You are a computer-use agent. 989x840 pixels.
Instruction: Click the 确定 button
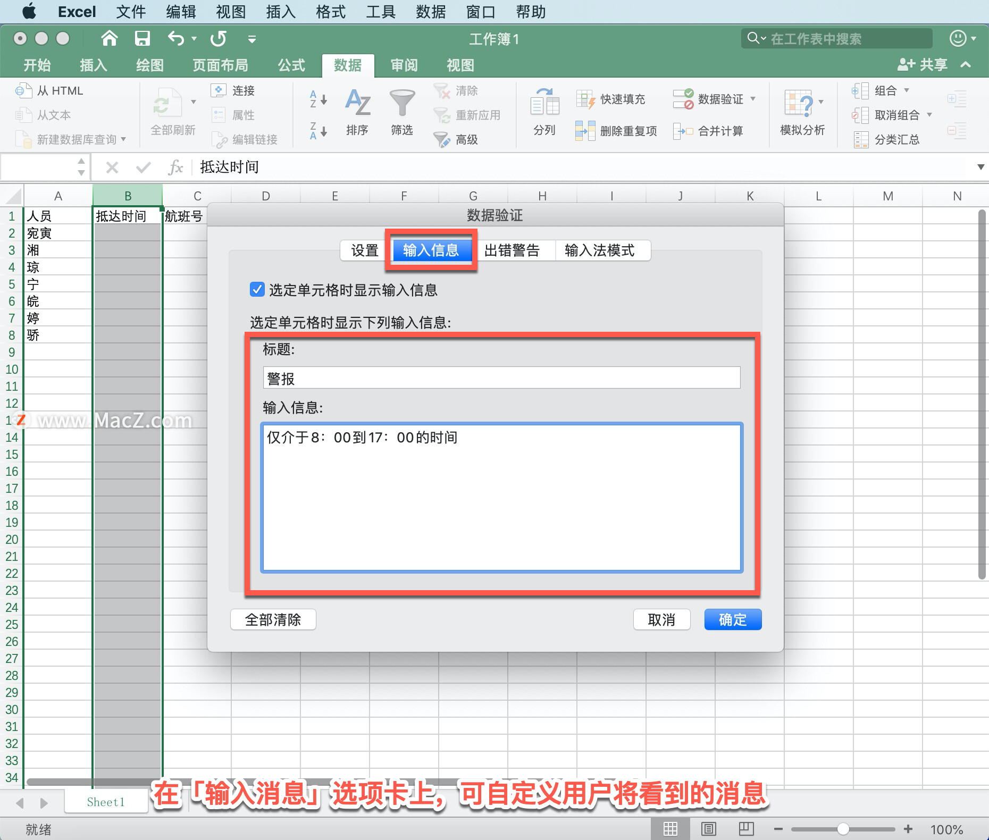point(733,619)
